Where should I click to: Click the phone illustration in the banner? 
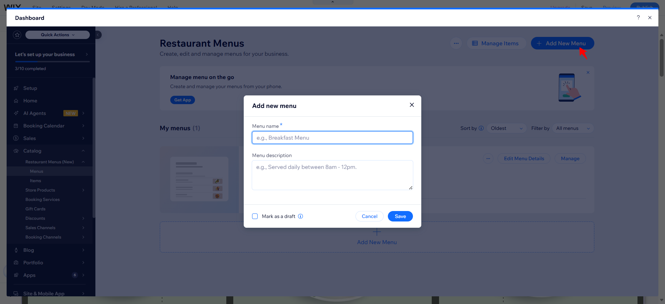[569, 87]
